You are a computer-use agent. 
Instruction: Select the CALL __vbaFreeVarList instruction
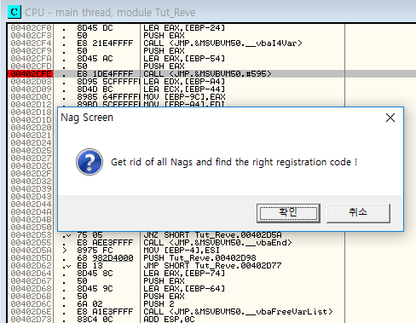238,312
